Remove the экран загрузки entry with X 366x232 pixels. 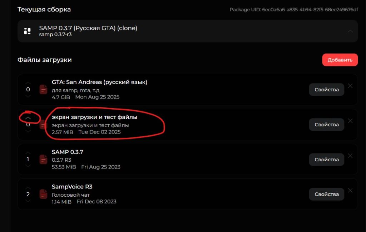pos(350,121)
